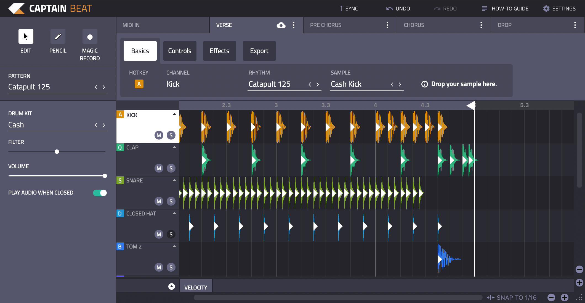This screenshot has height=303, width=585.
Task: Select the Edit arrow tool
Action: pyautogui.click(x=26, y=36)
